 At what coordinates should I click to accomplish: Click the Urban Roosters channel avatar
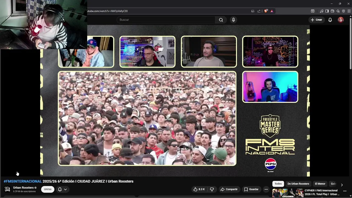(7, 189)
